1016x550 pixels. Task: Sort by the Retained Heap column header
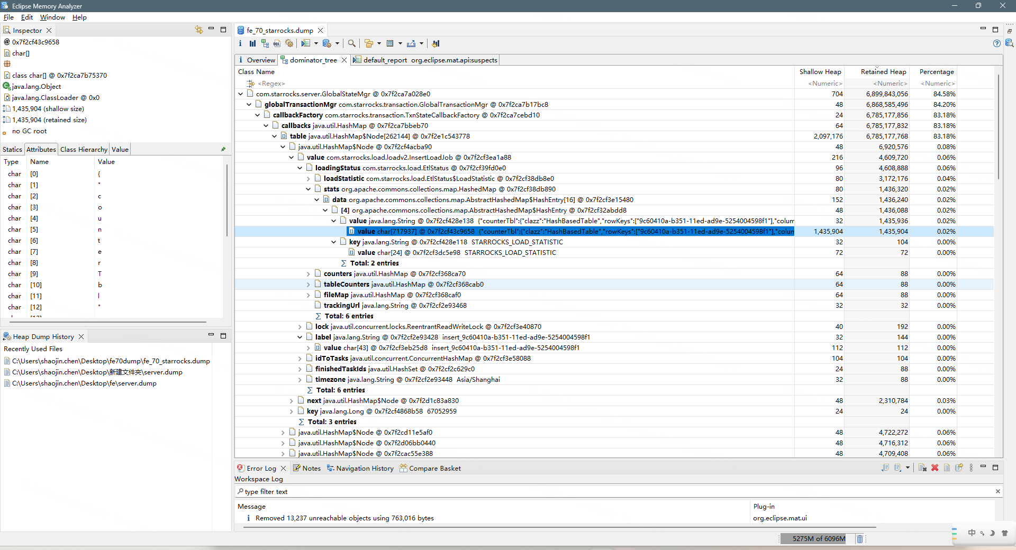point(883,72)
